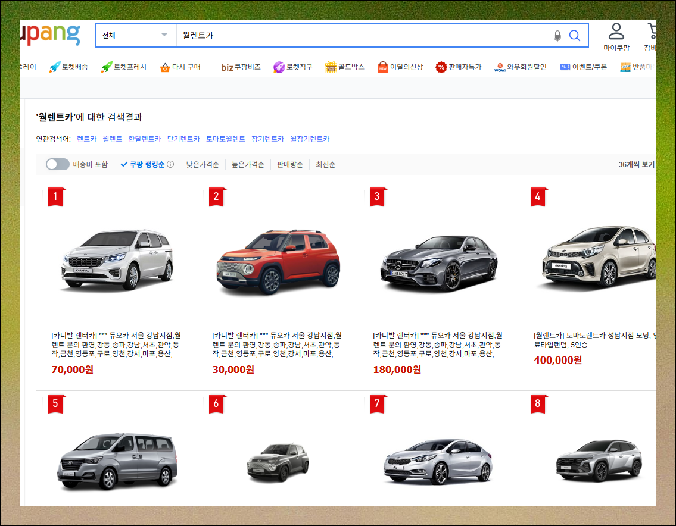This screenshot has height=526, width=676.
Task: Click related search 월렌트
Action: click(113, 139)
